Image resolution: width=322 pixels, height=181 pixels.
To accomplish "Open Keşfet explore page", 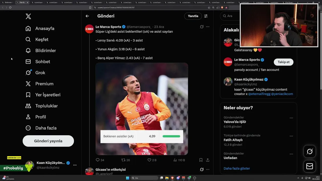I will 37,39.
